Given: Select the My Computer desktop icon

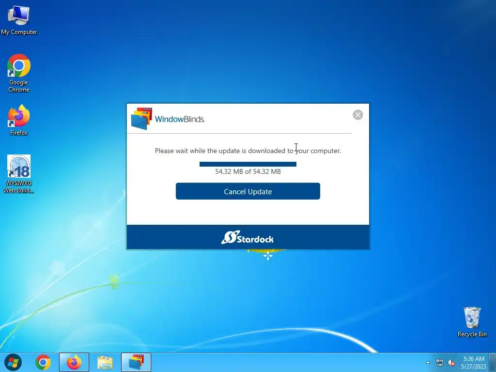Looking at the screenshot, I should (x=19, y=20).
